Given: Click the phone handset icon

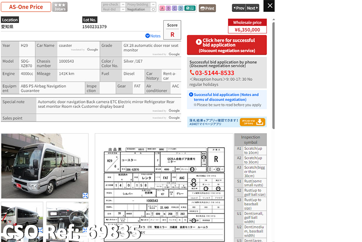Looking at the screenshot, I should [192, 73].
